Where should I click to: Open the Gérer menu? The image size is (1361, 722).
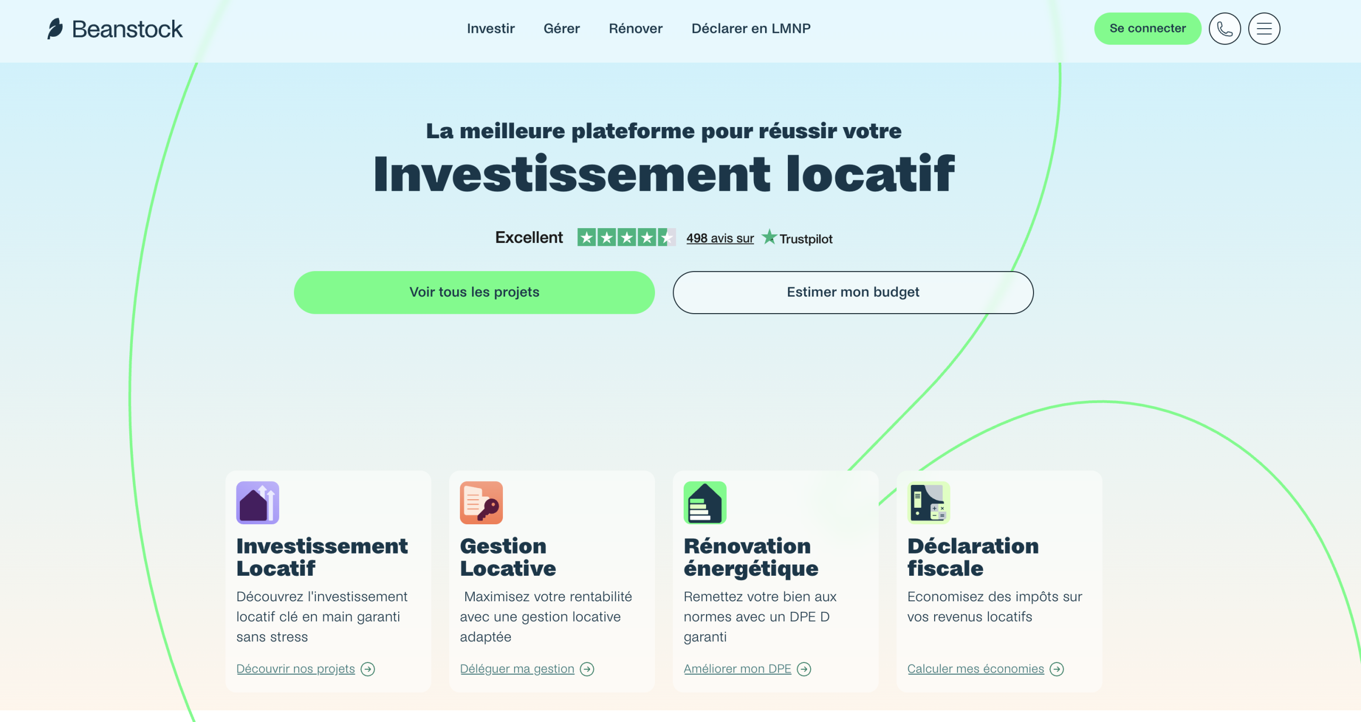(561, 29)
